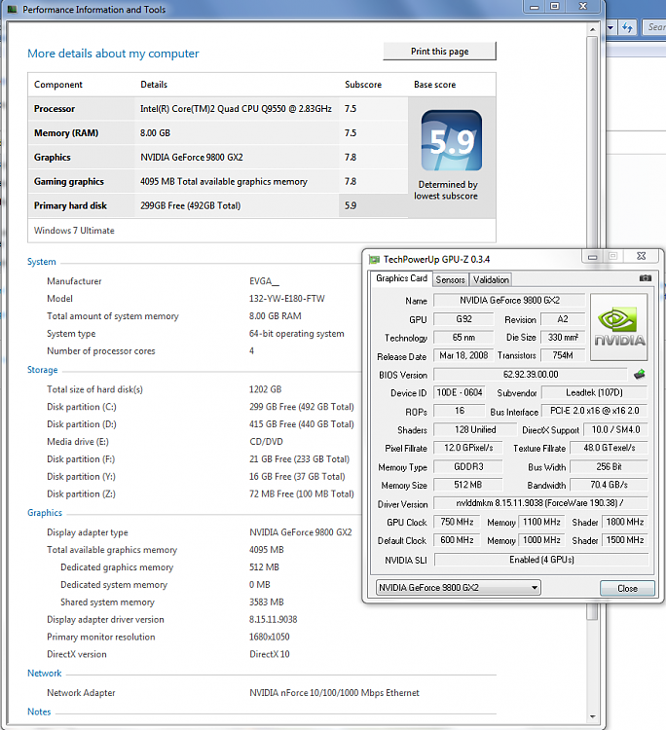The height and width of the screenshot is (730, 666).
Task: Click the Shaders 128 Unified field
Action: tap(475, 429)
